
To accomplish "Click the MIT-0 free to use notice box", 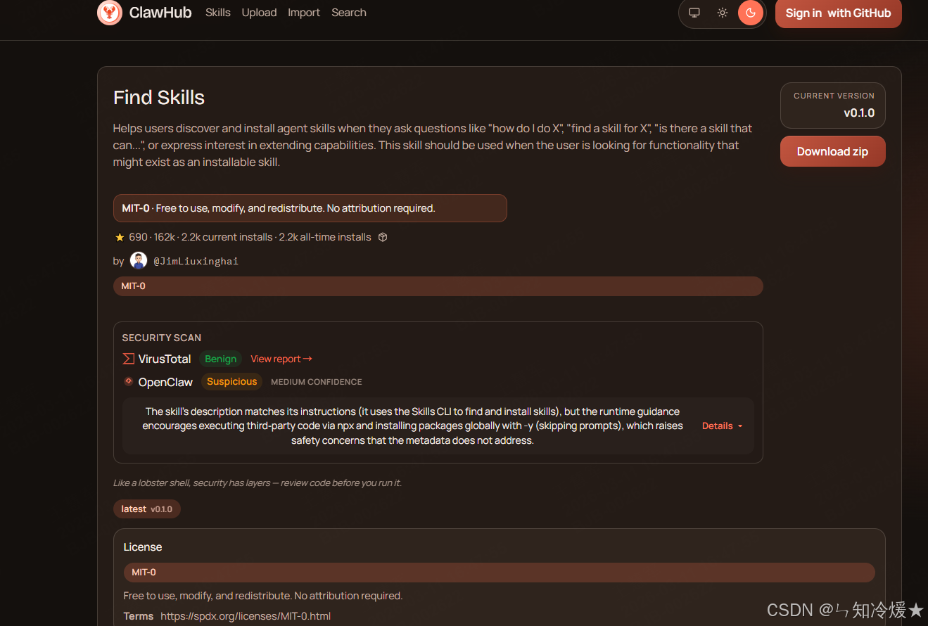I will click(x=310, y=208).
